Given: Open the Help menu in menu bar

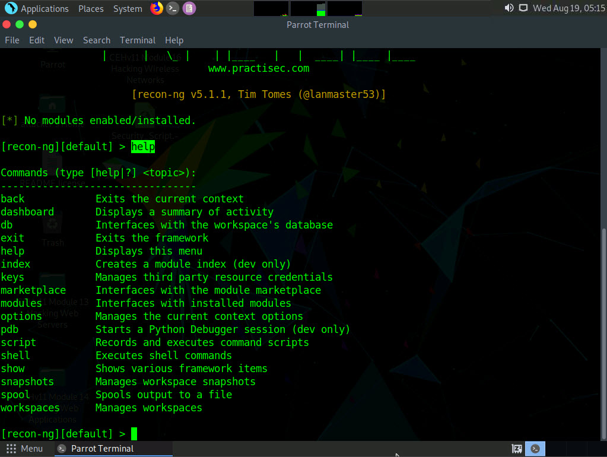Looking at the screenshot, I should pyautogui.click(x=174, y=40).
